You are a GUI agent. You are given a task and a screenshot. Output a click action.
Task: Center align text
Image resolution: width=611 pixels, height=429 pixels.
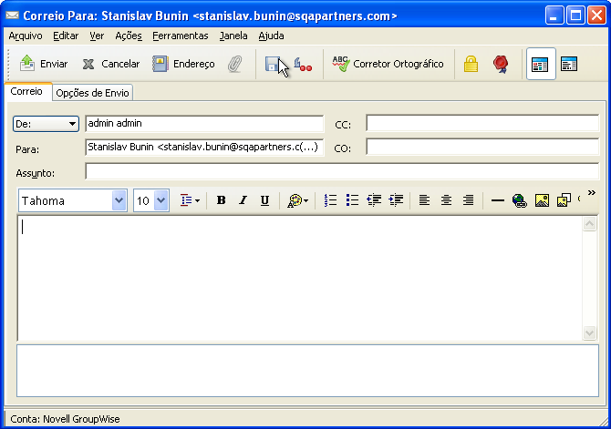pyautogui.click(x=446, y=200)
